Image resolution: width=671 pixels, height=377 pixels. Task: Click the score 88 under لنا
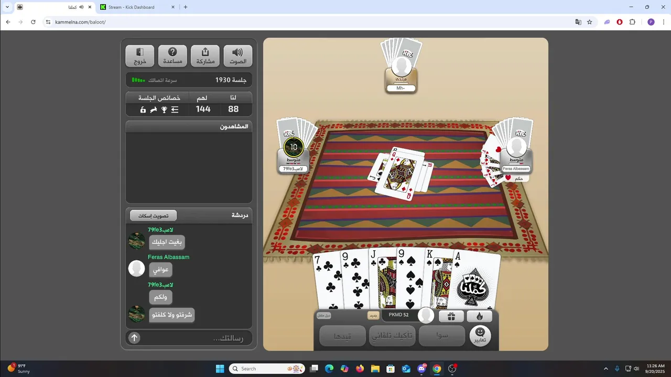[x=233, y=109]
